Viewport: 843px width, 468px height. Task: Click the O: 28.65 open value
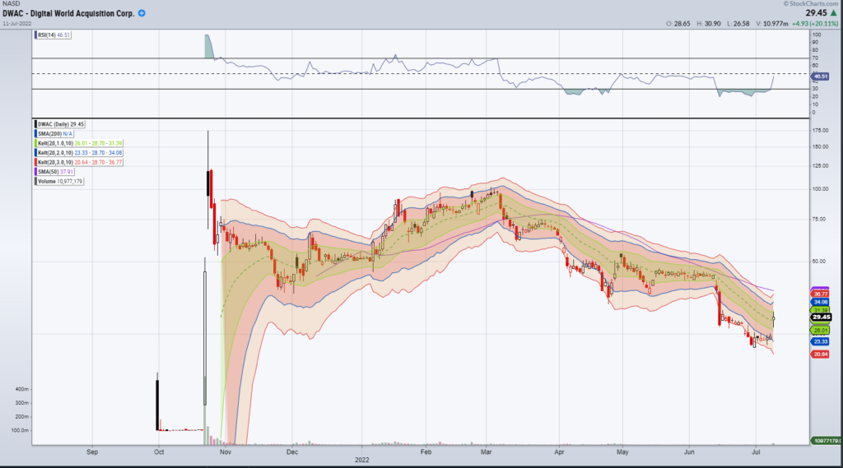pos(678,24)
